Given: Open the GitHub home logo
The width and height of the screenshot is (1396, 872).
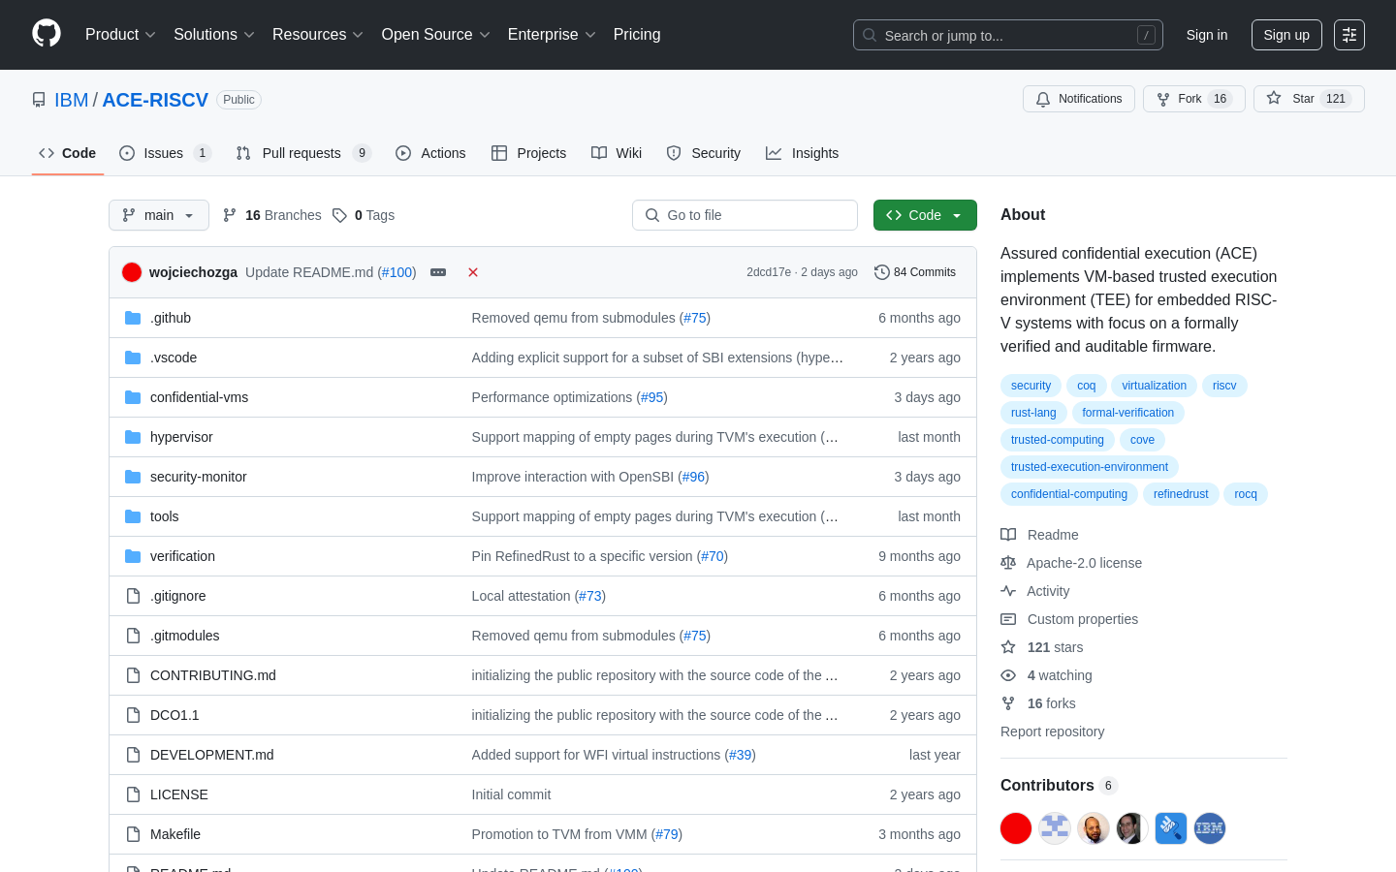Looking at the screenshot, I should coord(47,34).
